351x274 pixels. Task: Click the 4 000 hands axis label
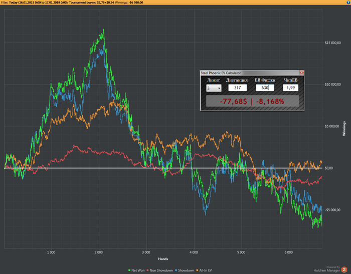194,252
